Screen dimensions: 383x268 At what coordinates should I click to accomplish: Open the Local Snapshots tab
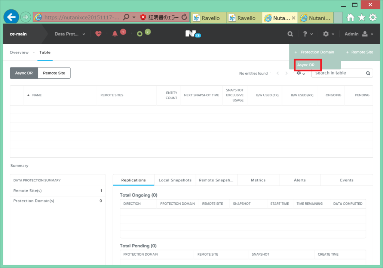click(175, 180)
